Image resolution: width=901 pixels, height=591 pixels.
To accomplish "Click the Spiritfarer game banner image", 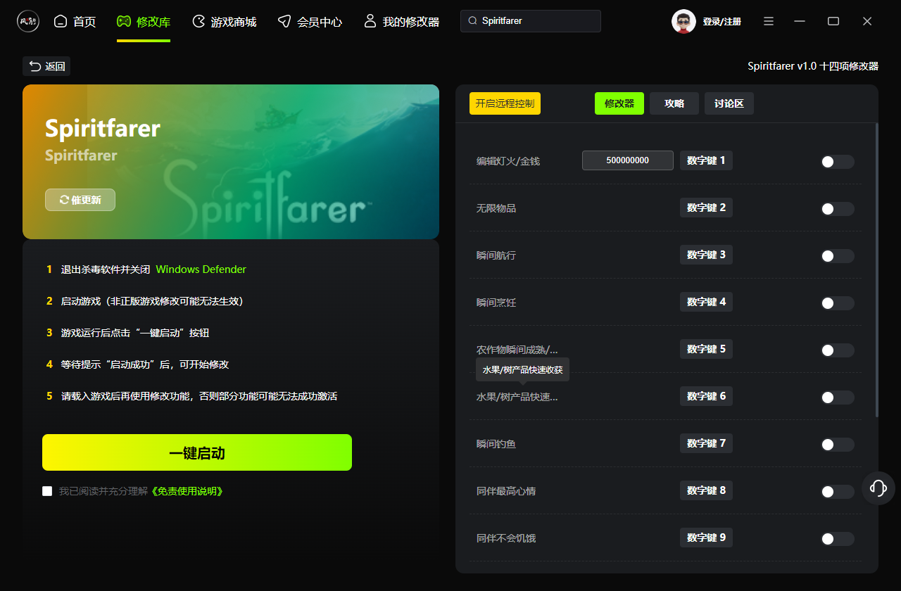I will [231, 162].
